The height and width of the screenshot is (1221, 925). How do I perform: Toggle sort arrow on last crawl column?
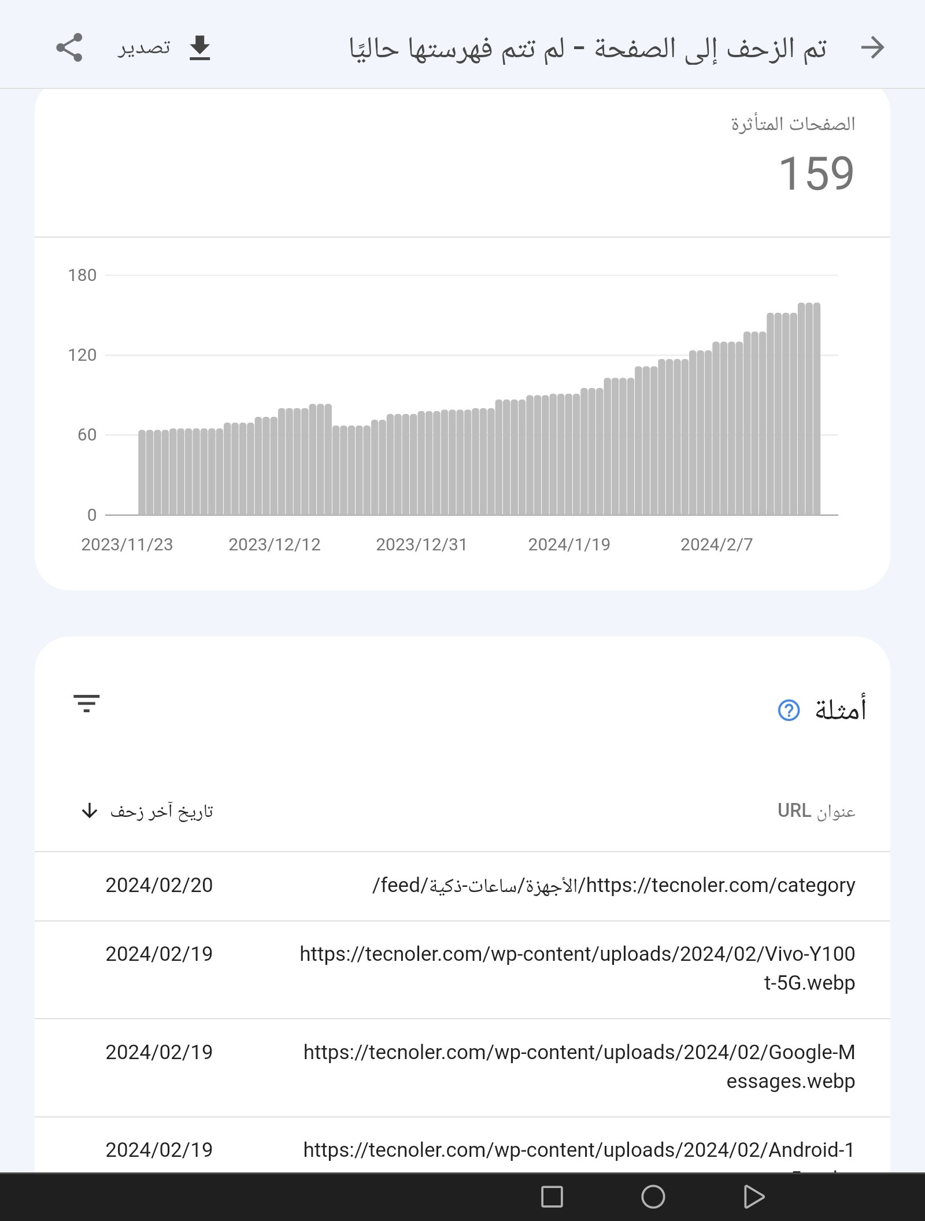point(89,811)
